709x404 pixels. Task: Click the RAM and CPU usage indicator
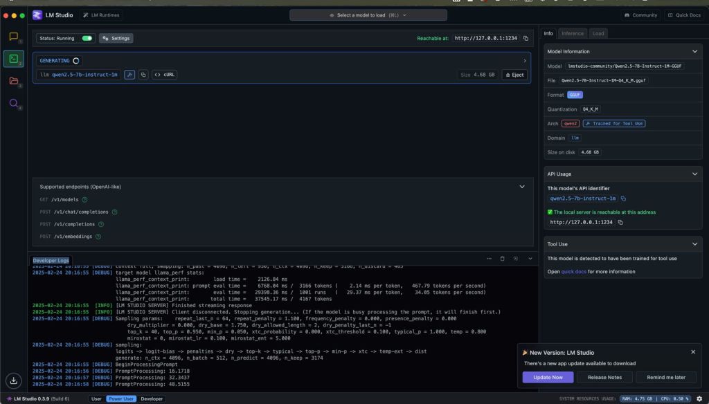[x=655, y=398]
